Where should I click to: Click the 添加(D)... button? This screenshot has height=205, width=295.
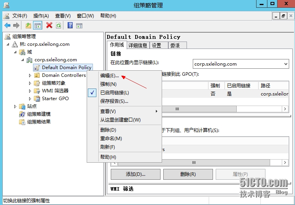(x=136, y=174)
